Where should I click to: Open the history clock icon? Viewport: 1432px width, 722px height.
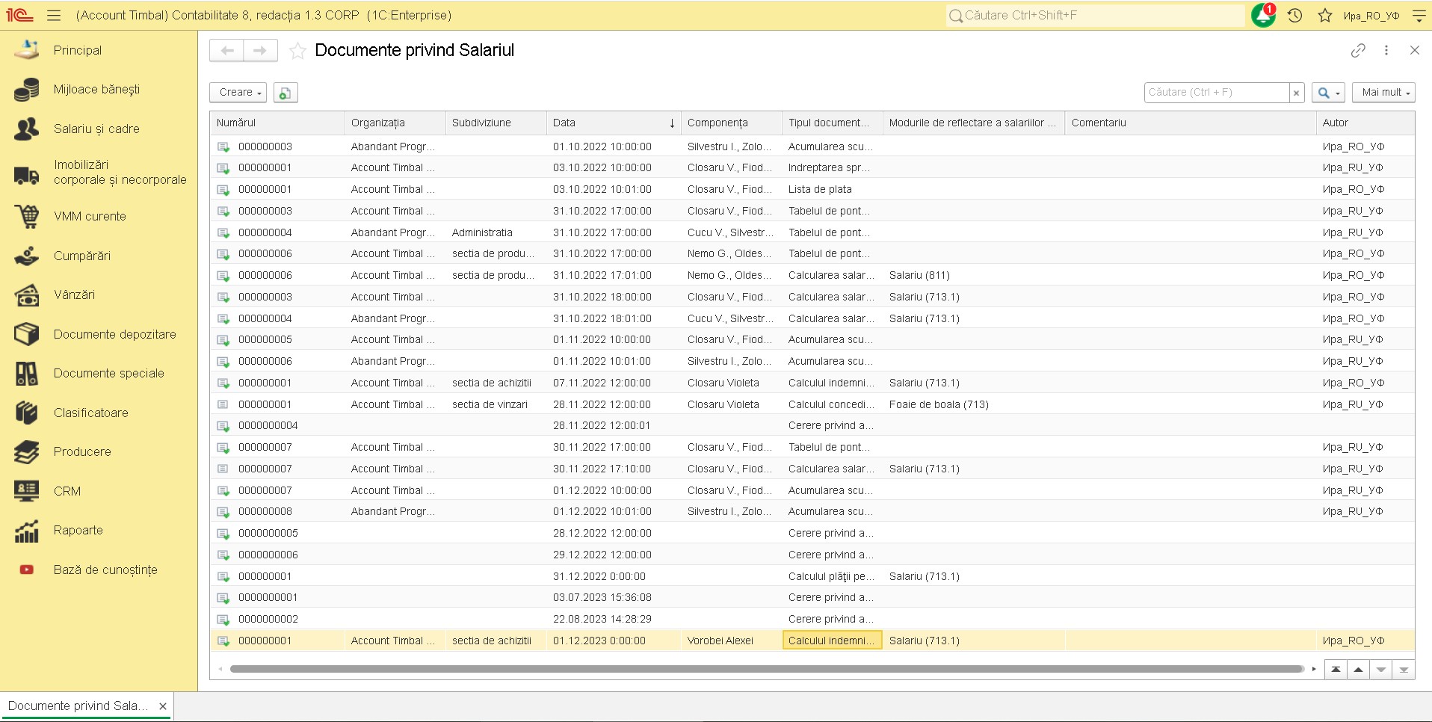[1295, 16]
